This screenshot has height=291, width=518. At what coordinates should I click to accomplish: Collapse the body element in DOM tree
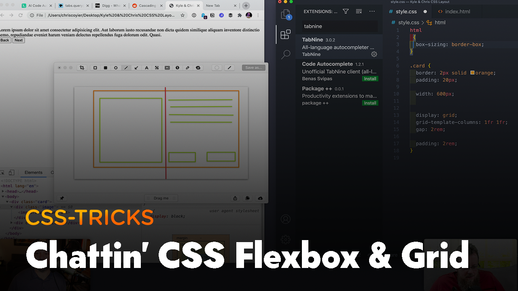(x=3, y=196)
